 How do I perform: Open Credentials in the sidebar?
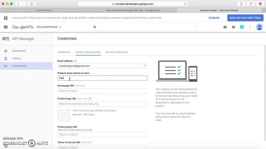pos(26,66)
